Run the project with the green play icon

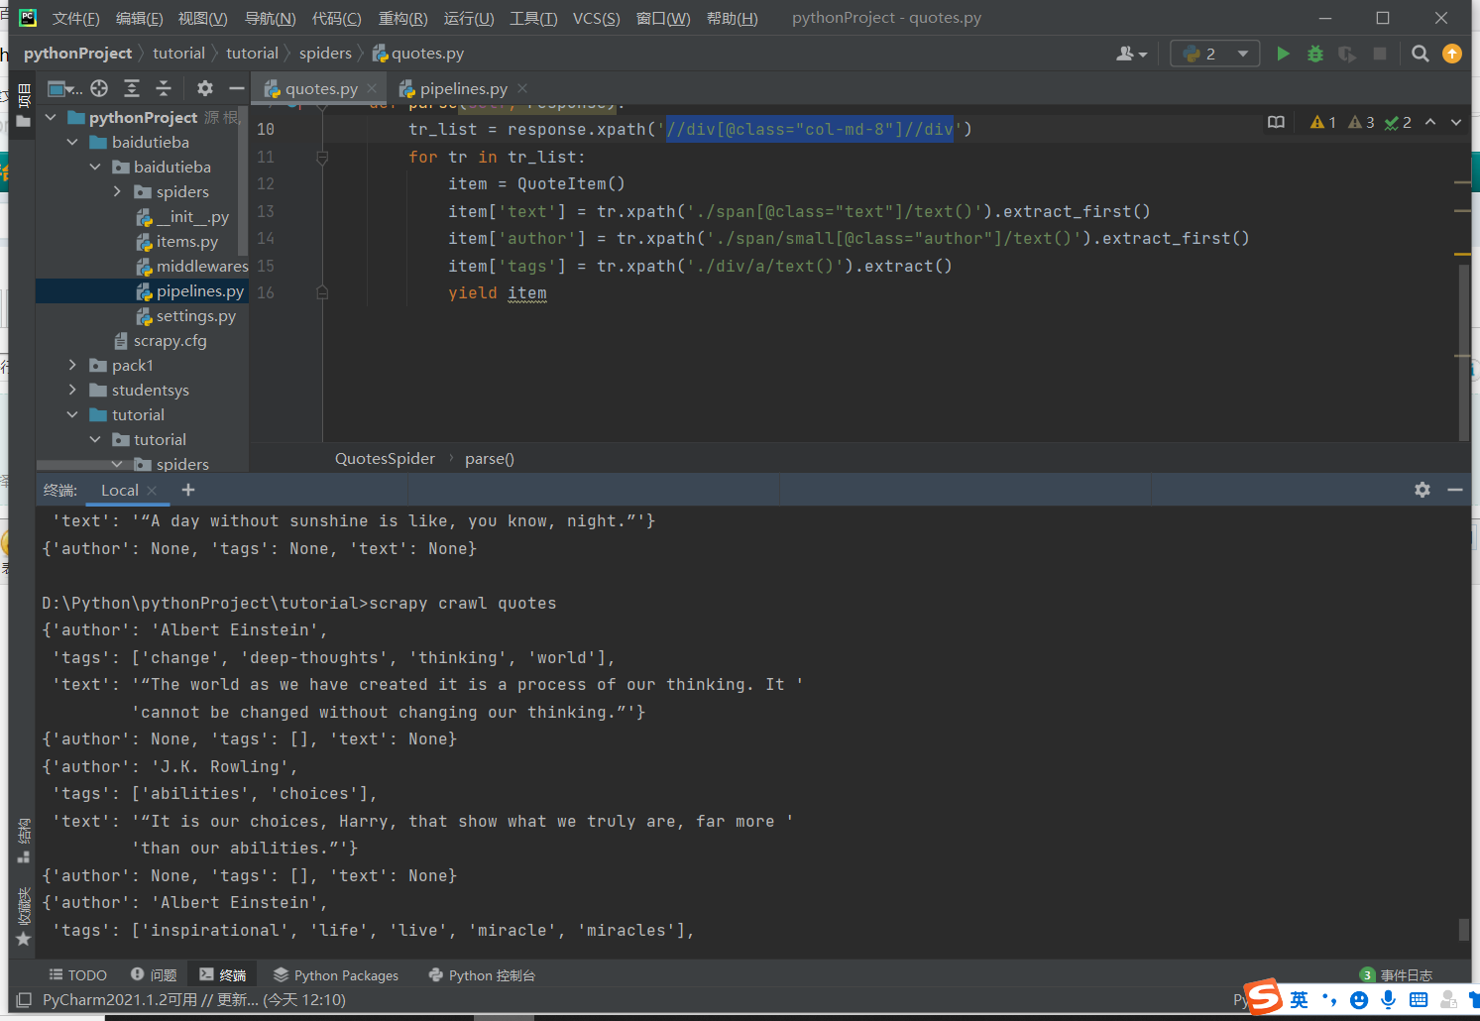[x=1283, y=54]
